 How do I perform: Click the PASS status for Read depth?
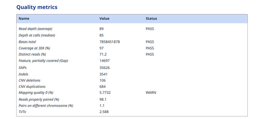click(150, 29)
